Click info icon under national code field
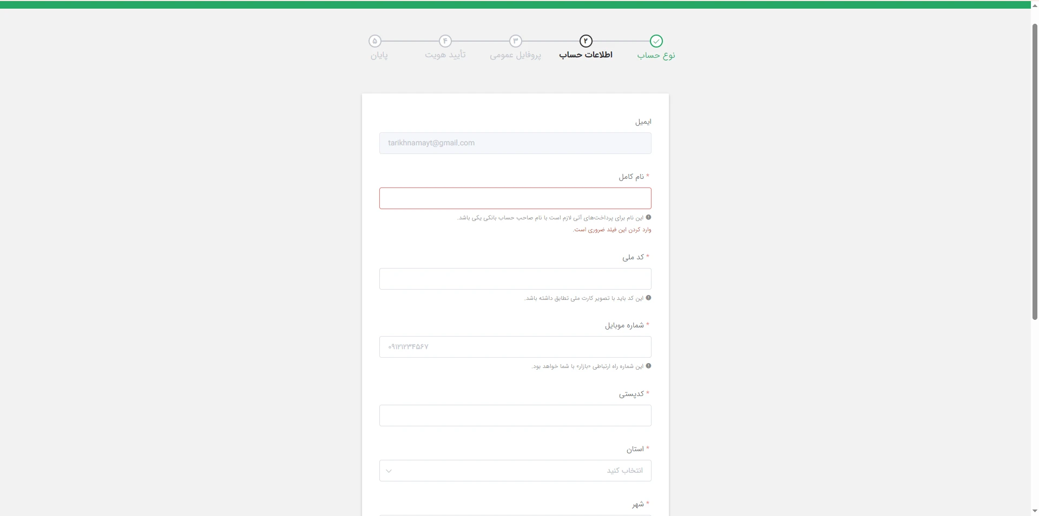This screenshot has width=1039, height=516. pyautogui.click(x=648, y=298)
